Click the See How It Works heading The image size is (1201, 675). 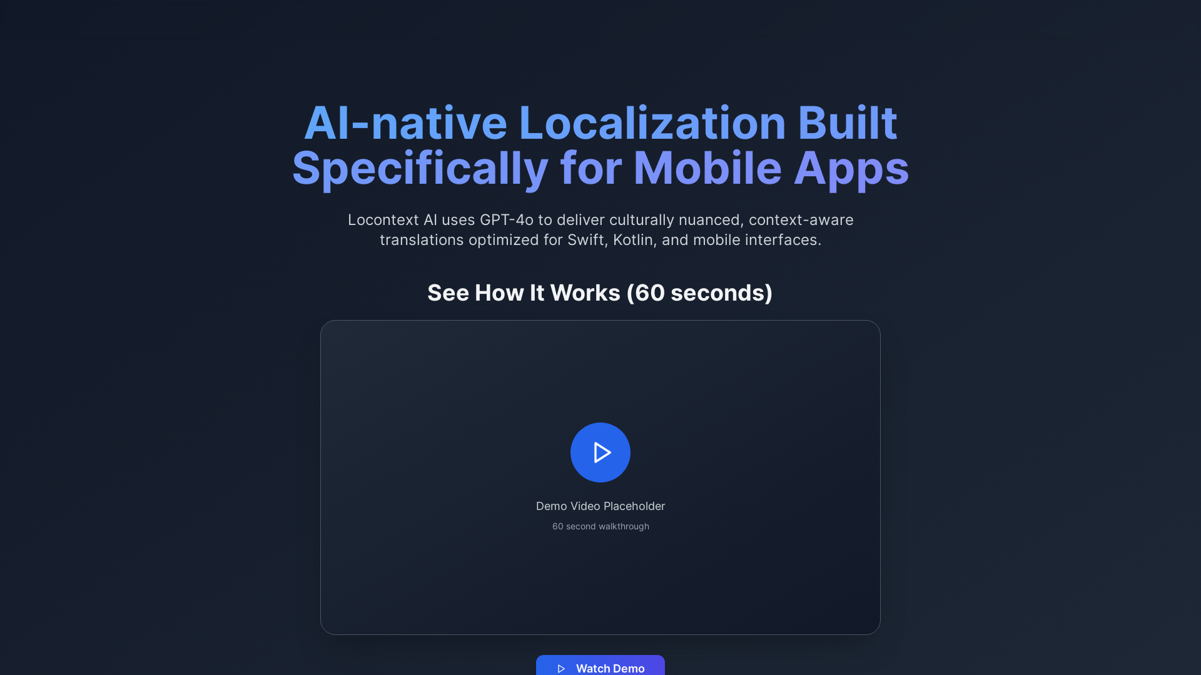[x=599, y=292]
